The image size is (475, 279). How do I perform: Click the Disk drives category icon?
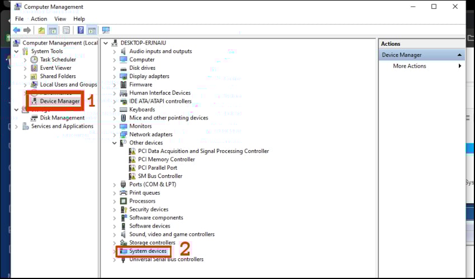pyautogui.click(x=123, y=69)
